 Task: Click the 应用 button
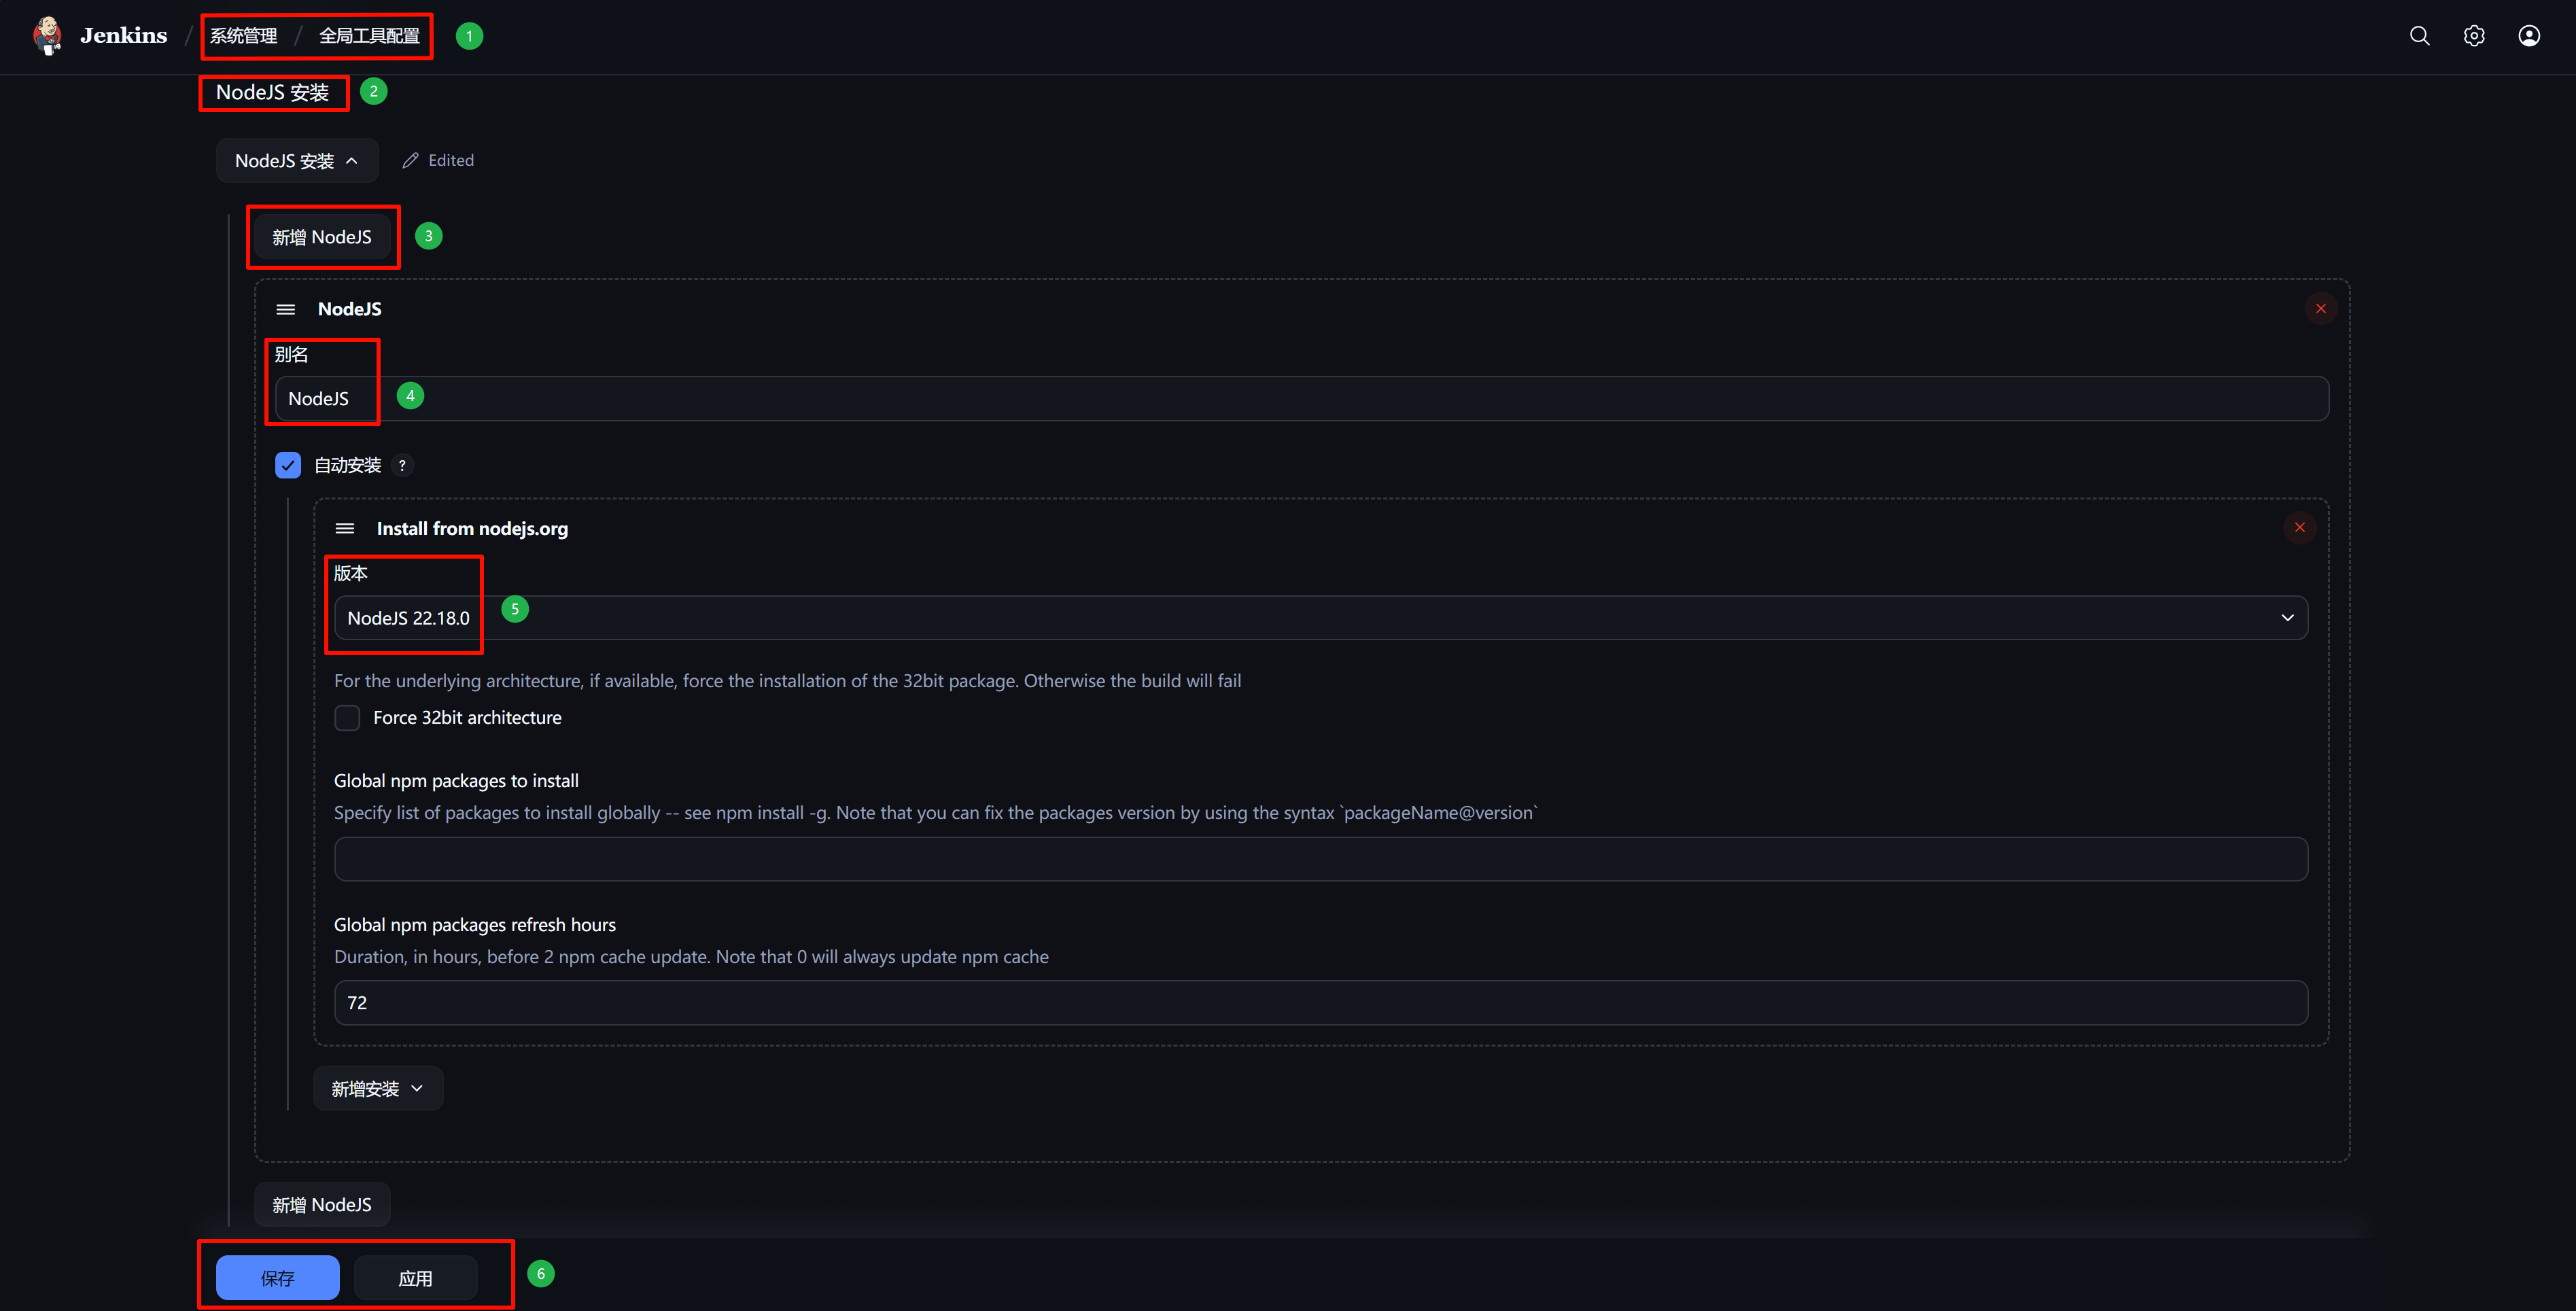point(415,1277)
